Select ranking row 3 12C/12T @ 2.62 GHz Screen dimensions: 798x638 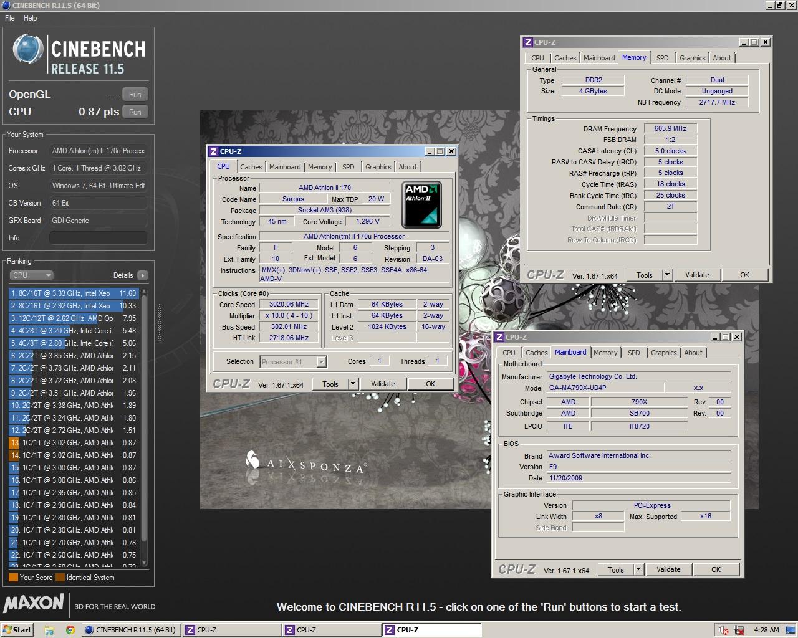pyautogui.click(x=73, y=318)
